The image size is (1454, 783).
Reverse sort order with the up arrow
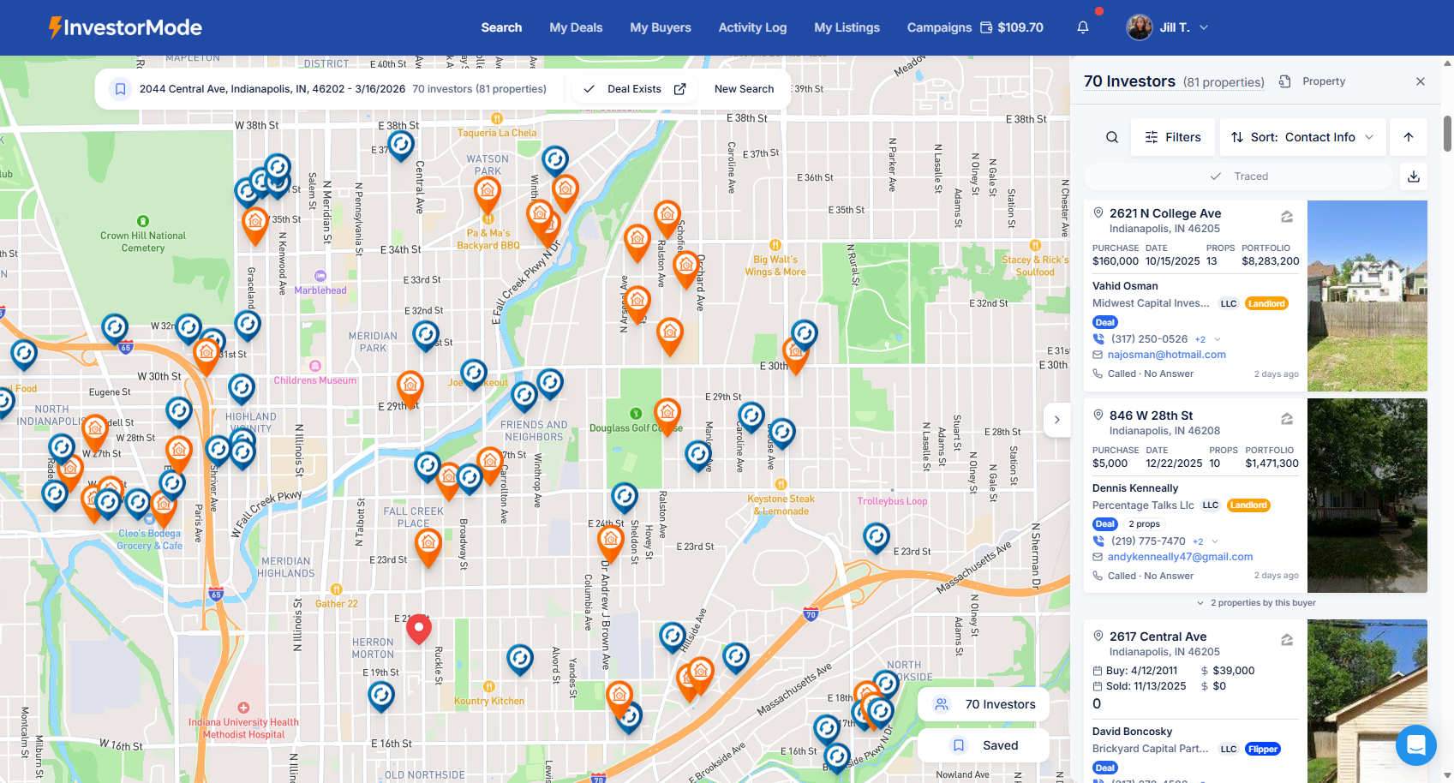click(x=1409, y=136)
